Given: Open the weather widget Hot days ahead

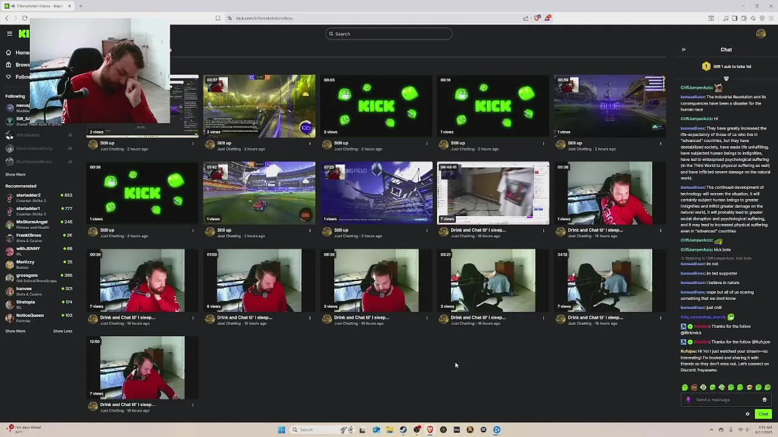Looking at the screenshot, I should pos(24,429).
